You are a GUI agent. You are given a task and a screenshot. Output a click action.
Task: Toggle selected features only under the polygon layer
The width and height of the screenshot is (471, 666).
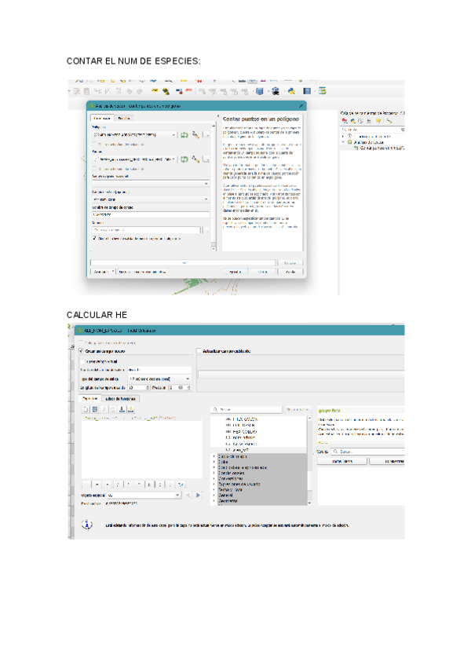pos(95,145)
